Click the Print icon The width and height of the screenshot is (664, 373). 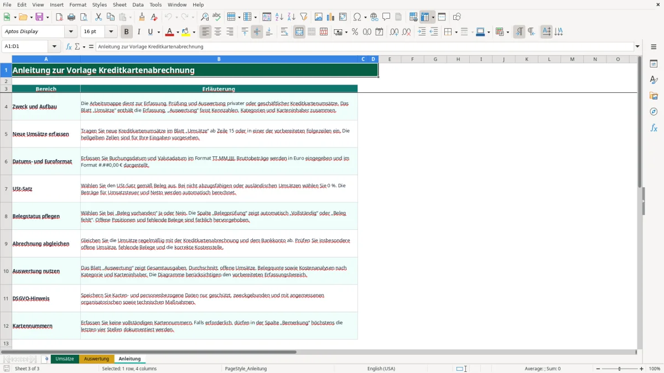click(x=71, y=17)
